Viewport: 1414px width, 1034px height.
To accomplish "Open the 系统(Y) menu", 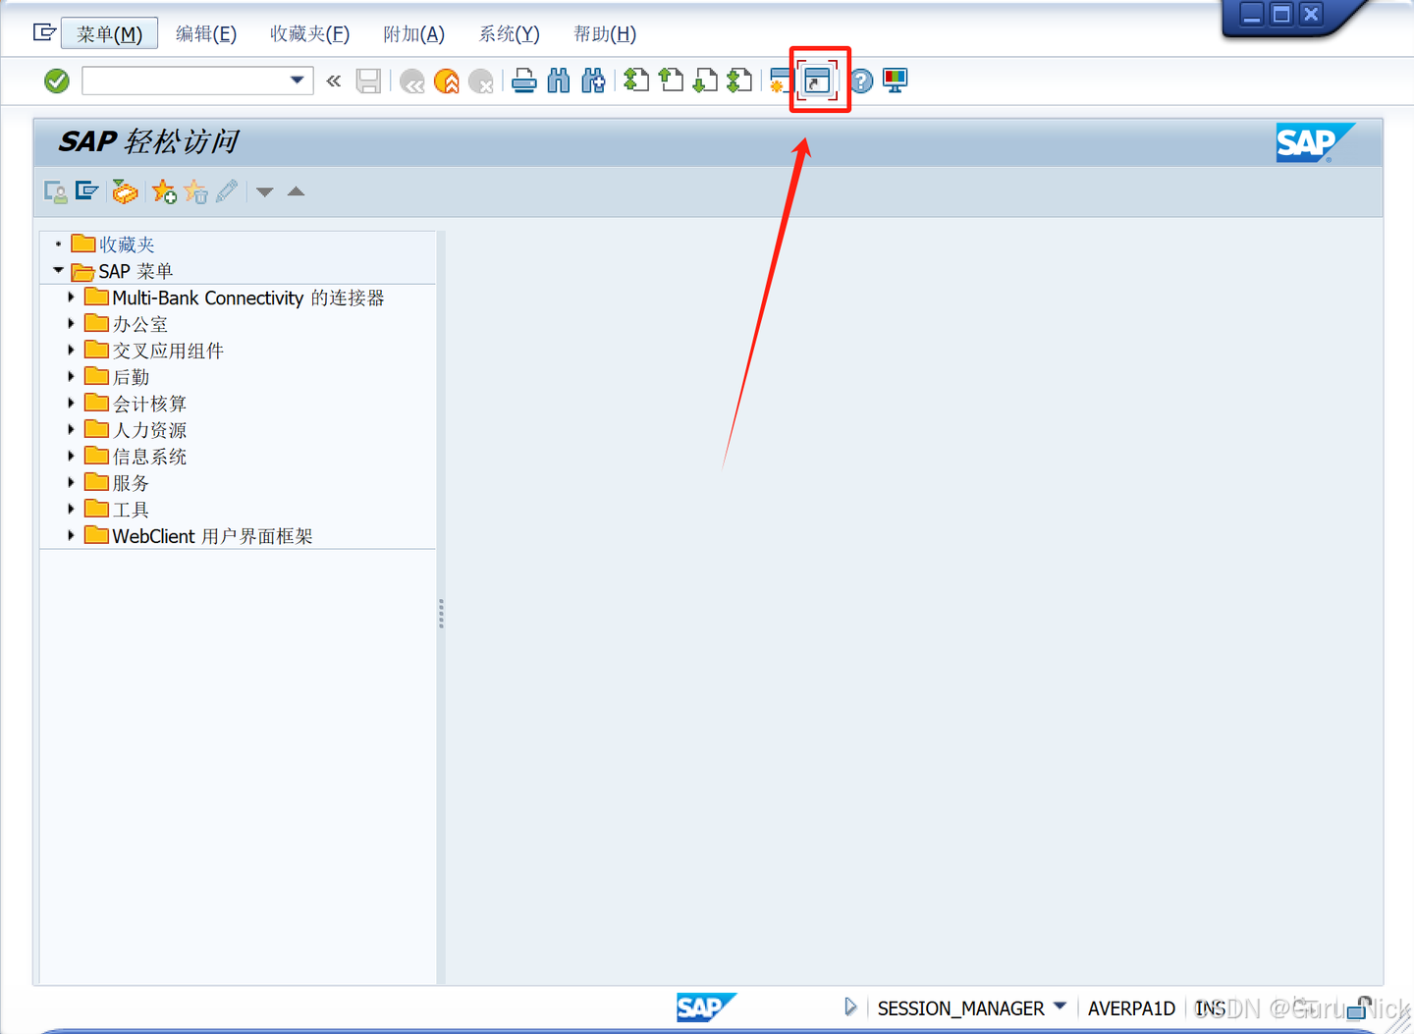I will (508, 33).
